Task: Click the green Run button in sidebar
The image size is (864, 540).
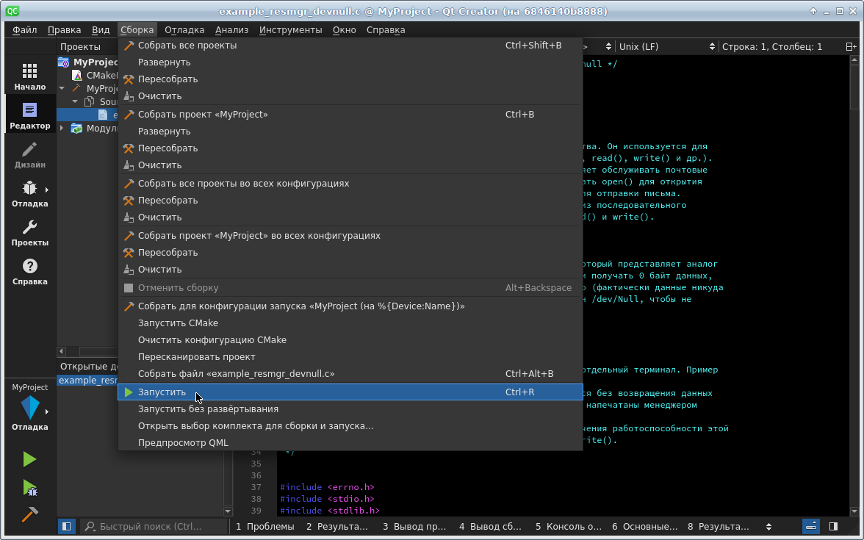Action: click(29, 460)
